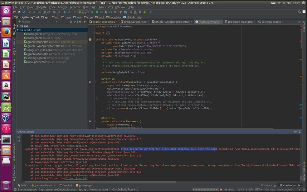The width and height of the screenshot is (307, 192).
Task: Click the Stop square toolbar icon
Action: click(115, 12)
